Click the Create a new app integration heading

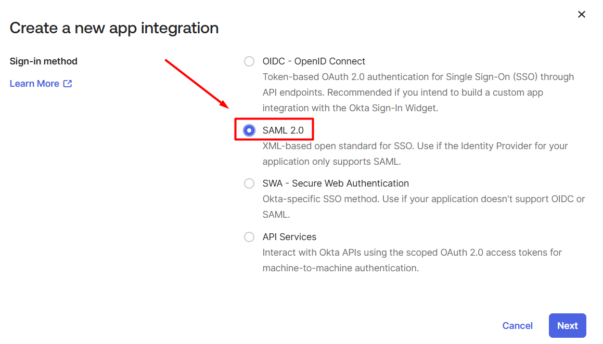point(114,28)
